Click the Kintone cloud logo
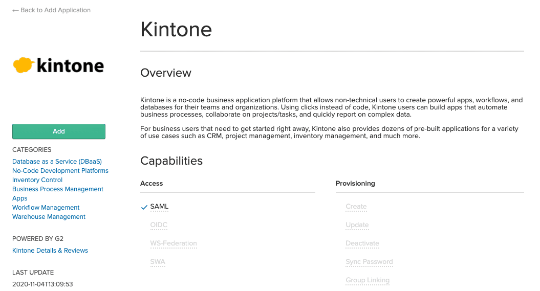Image resolution: width=540 pixels, height=291 pixels. 58,65
